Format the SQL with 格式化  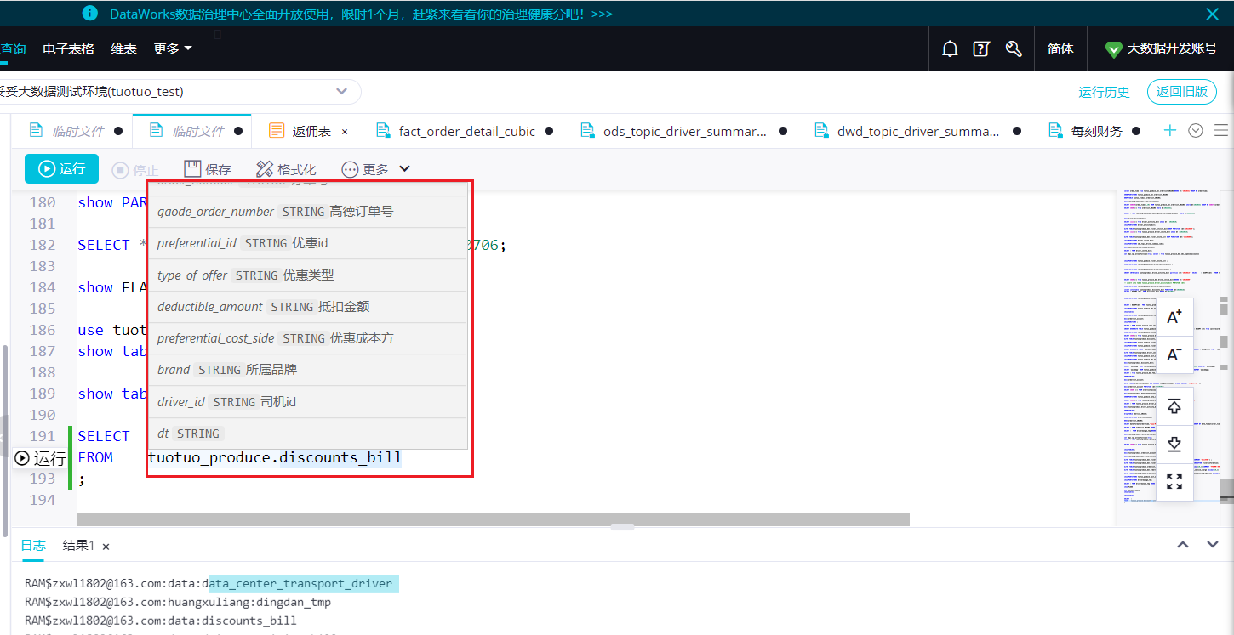coord(286,169)
